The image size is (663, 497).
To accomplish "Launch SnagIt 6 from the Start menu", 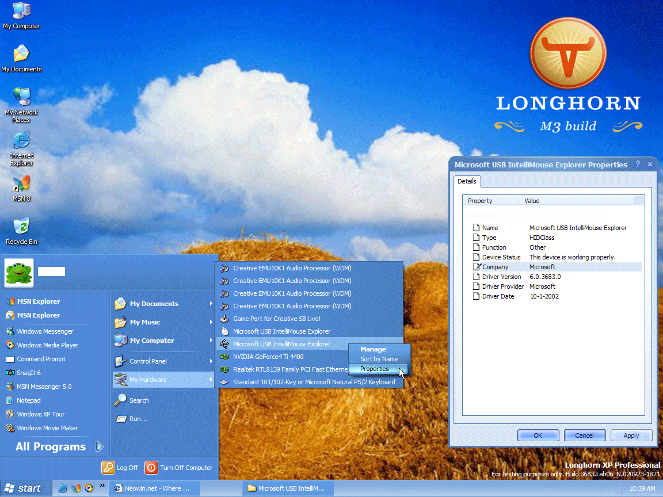I will click(29, 373).
